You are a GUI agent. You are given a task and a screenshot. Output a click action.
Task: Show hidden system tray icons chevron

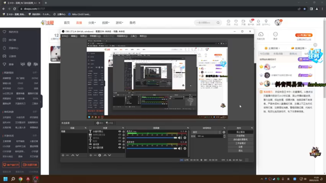262,179
